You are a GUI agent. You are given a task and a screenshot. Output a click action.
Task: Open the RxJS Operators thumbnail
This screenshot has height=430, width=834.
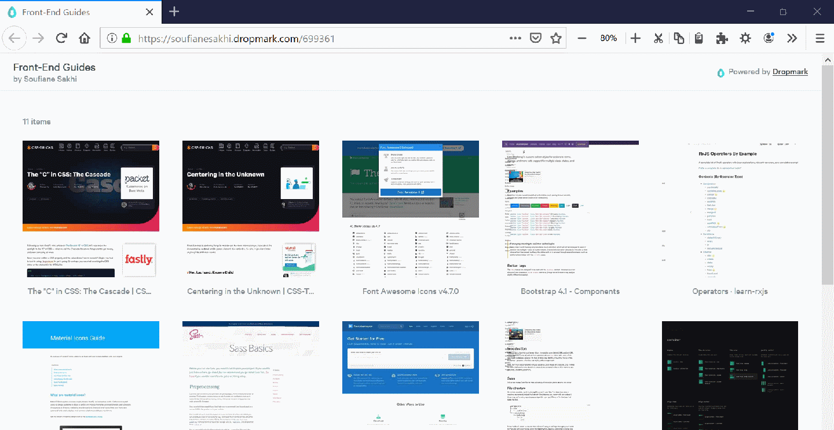pos(730,209)
